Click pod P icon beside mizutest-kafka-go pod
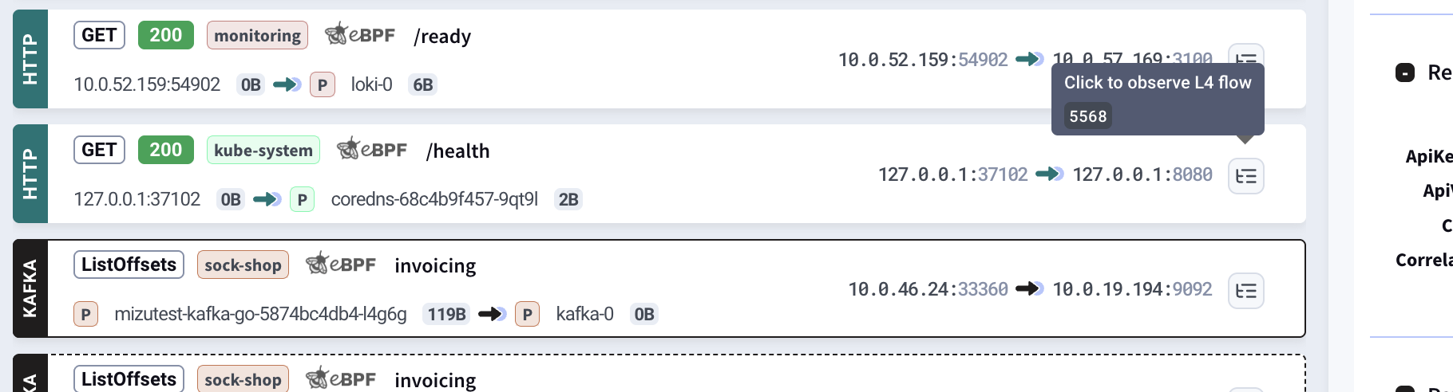Viewport: 1453px width, 392px height. [x=85, y=315]
